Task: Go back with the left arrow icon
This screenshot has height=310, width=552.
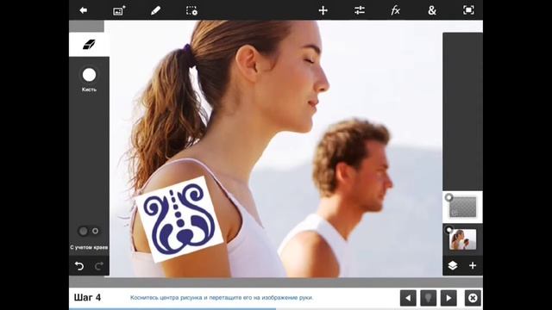Action: tap(84, 10)
